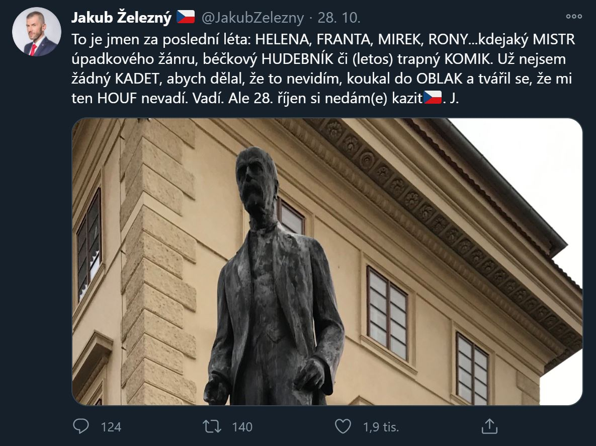Like the tweet with heart icon
The image size is (596, 446).
click(x=343, y=426)
